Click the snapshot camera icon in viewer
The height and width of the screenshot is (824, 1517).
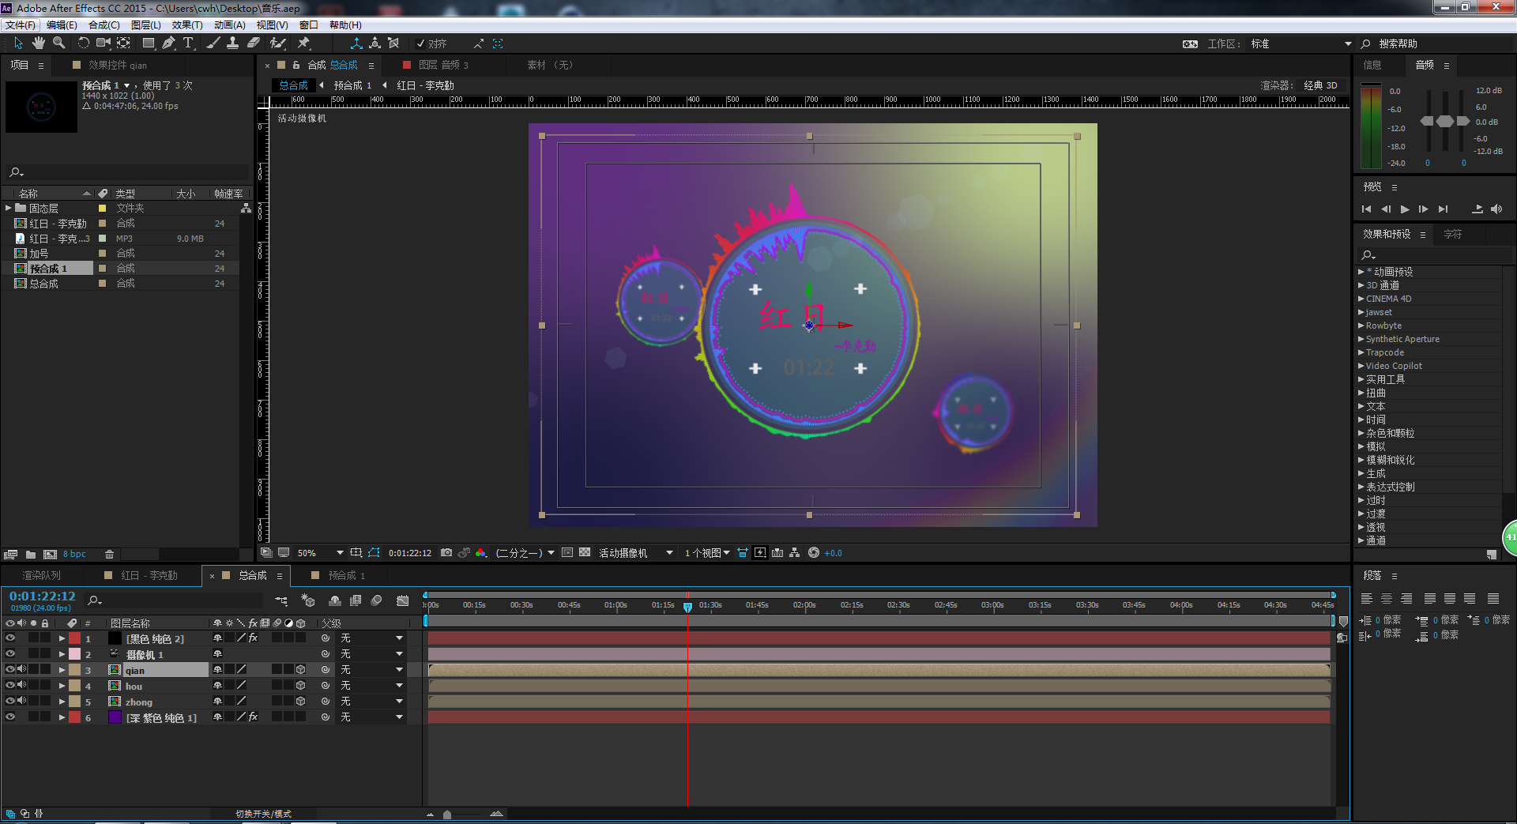click(446, 553)
